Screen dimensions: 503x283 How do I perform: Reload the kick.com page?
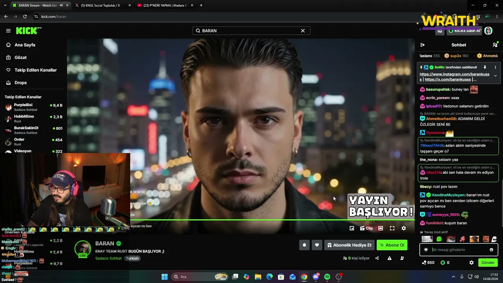25,17
